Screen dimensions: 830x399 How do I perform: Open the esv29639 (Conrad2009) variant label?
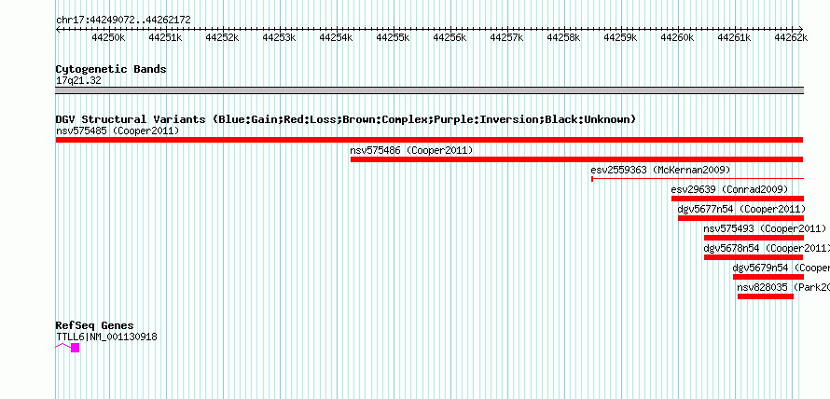coord(729,189)
